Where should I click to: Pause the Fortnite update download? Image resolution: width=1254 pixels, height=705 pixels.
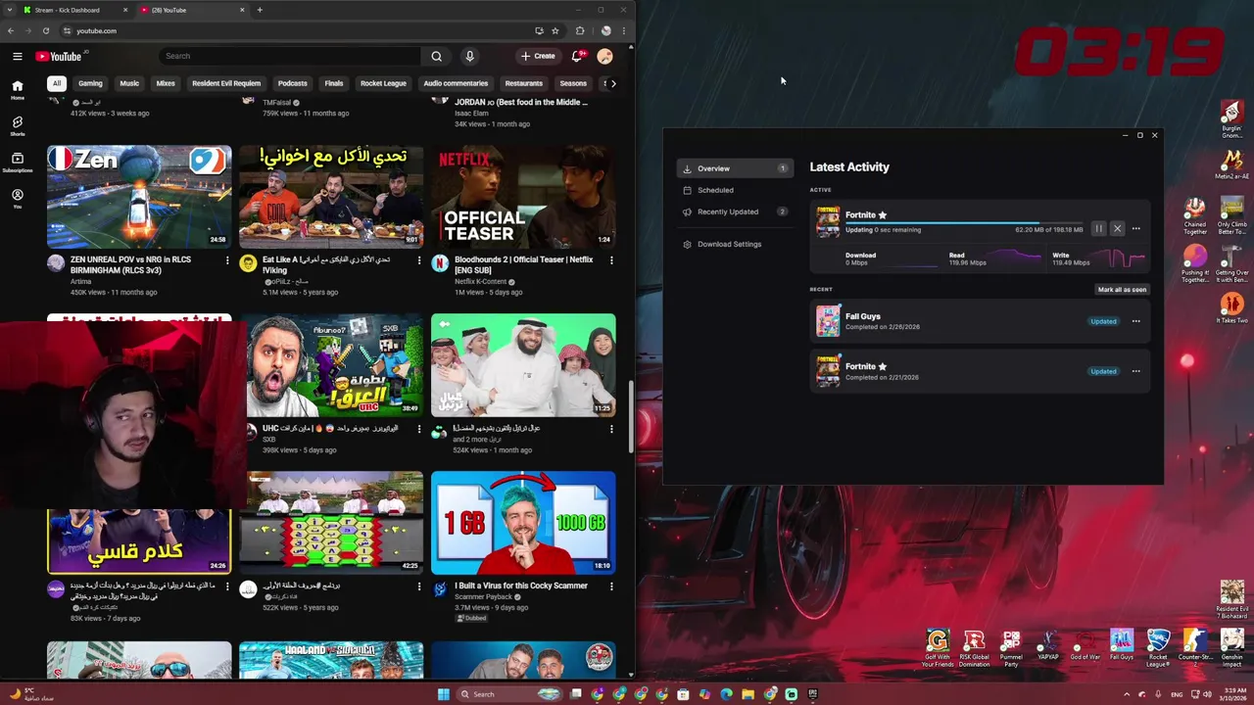tap(1098, 229)
